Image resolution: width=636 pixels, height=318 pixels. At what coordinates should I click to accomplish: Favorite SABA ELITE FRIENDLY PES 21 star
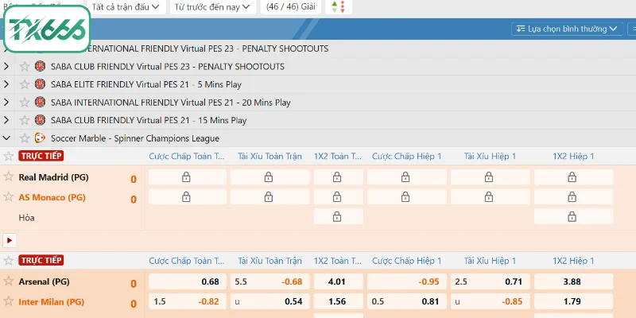[x=25, y=84]
